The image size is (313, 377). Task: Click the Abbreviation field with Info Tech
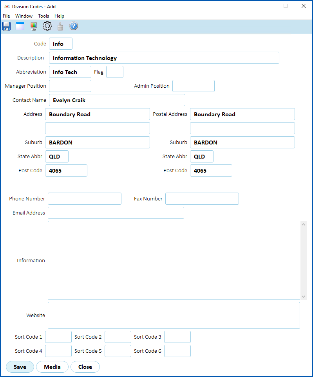tap(70, 72)
